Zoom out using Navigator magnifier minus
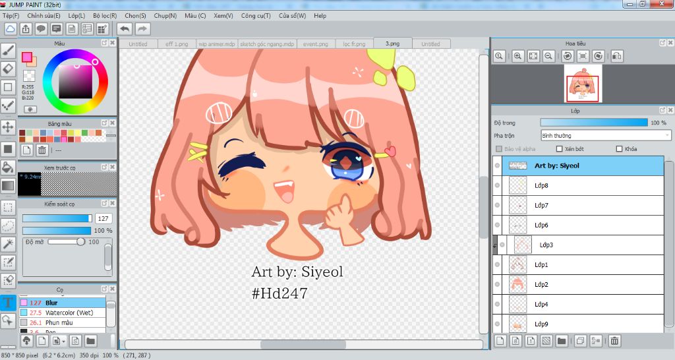 pyautogui.click(x=548, y=56)
